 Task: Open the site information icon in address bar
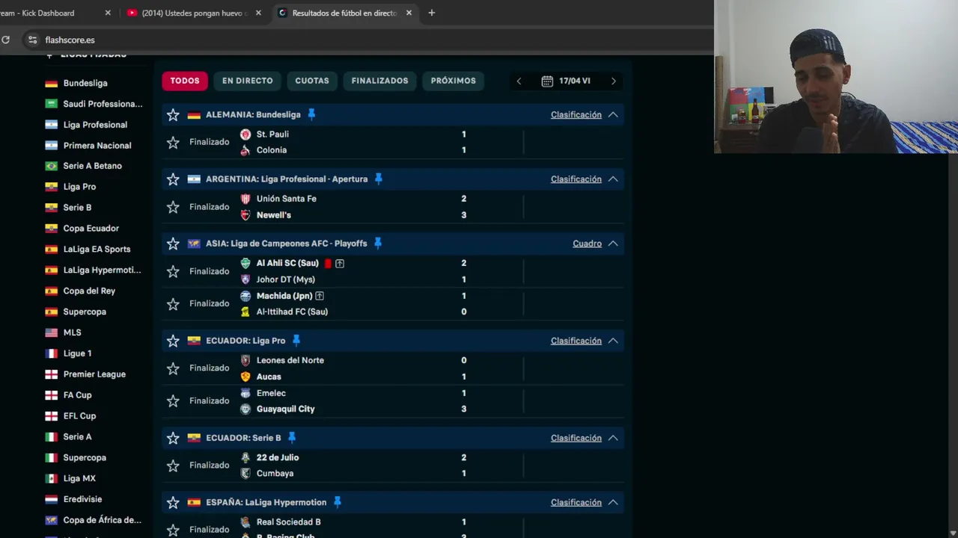click(x=32, y=40)
